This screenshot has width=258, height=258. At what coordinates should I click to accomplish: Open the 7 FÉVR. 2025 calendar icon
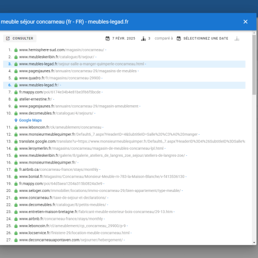108,39
